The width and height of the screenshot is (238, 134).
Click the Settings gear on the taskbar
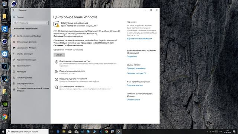point(119,131)
